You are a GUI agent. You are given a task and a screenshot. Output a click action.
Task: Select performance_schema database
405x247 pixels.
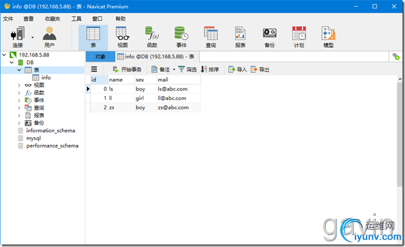click(x=52, y=146)
